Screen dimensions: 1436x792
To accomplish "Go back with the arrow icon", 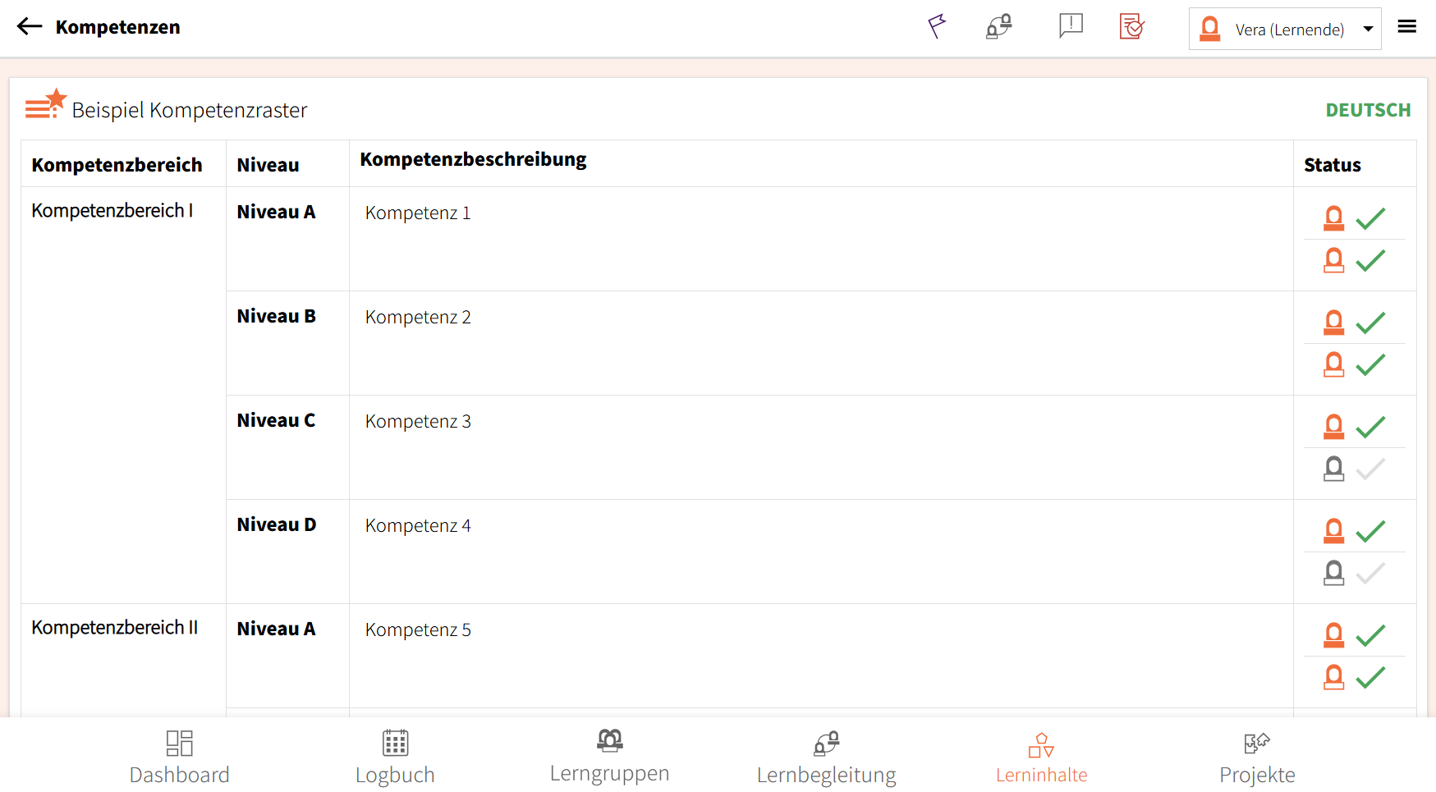I will [30, 26].
